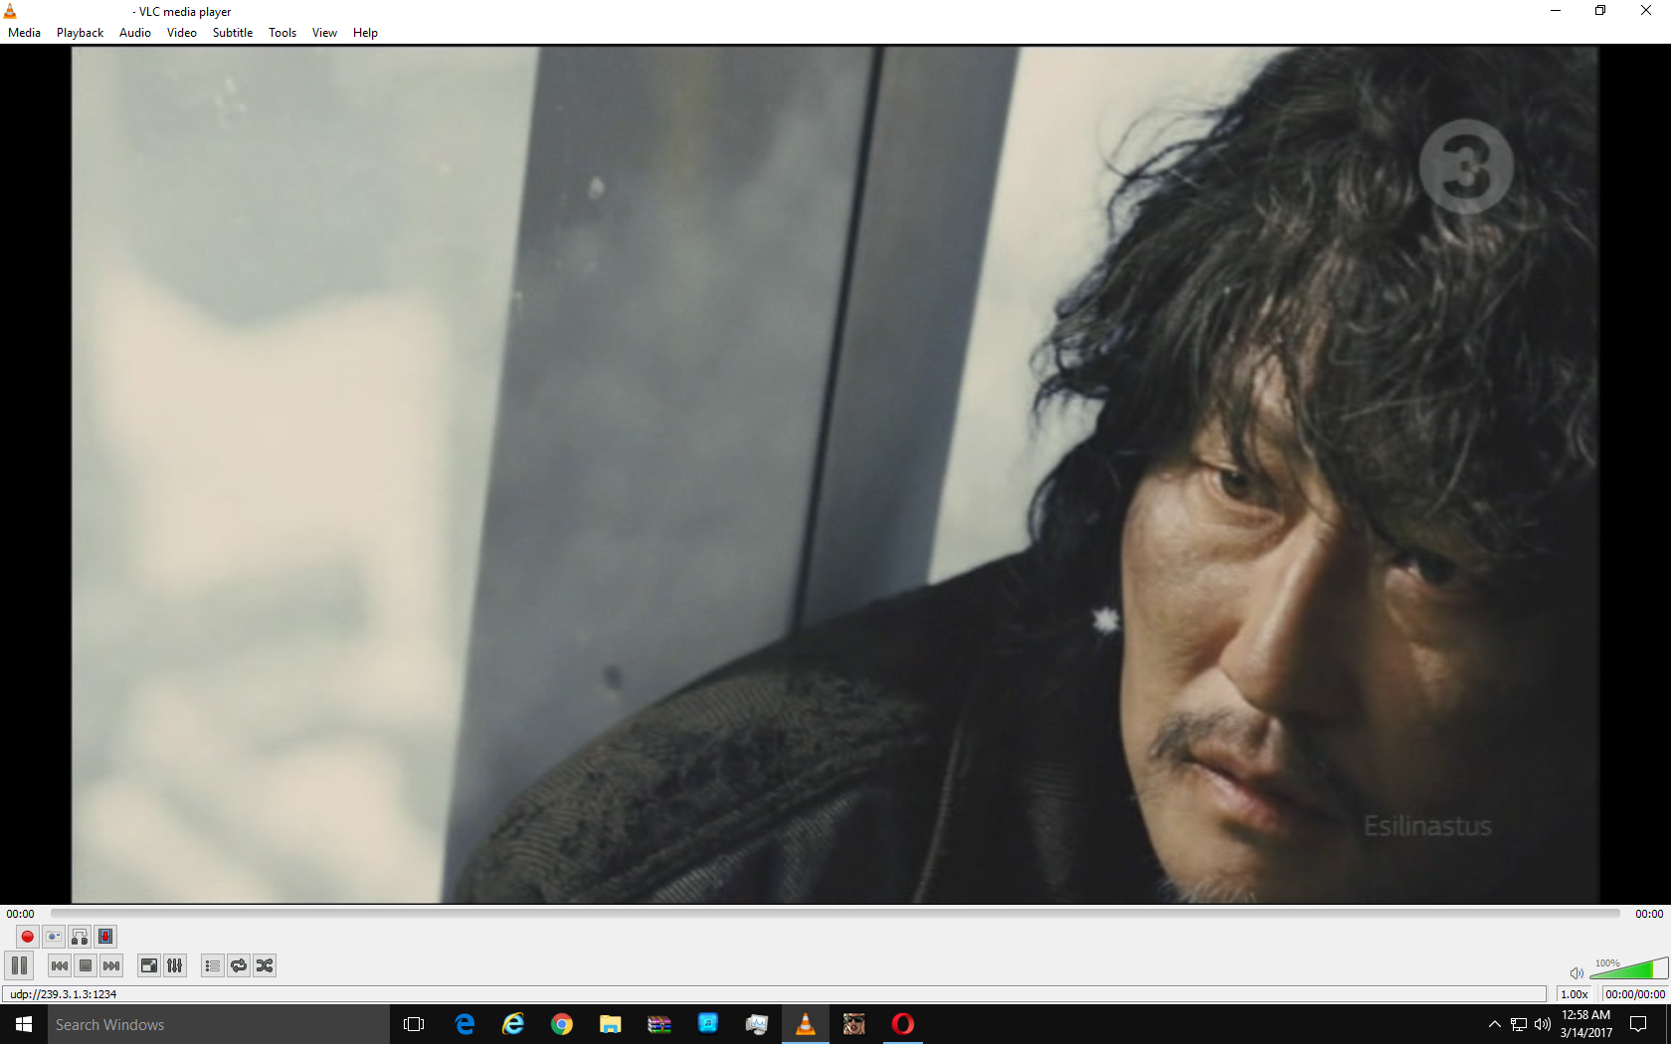This screenshot has width=1671, height=1044.
Task: Click the 00:00/00:00 time display in status bar
Action: click(x=1634, y=994)
